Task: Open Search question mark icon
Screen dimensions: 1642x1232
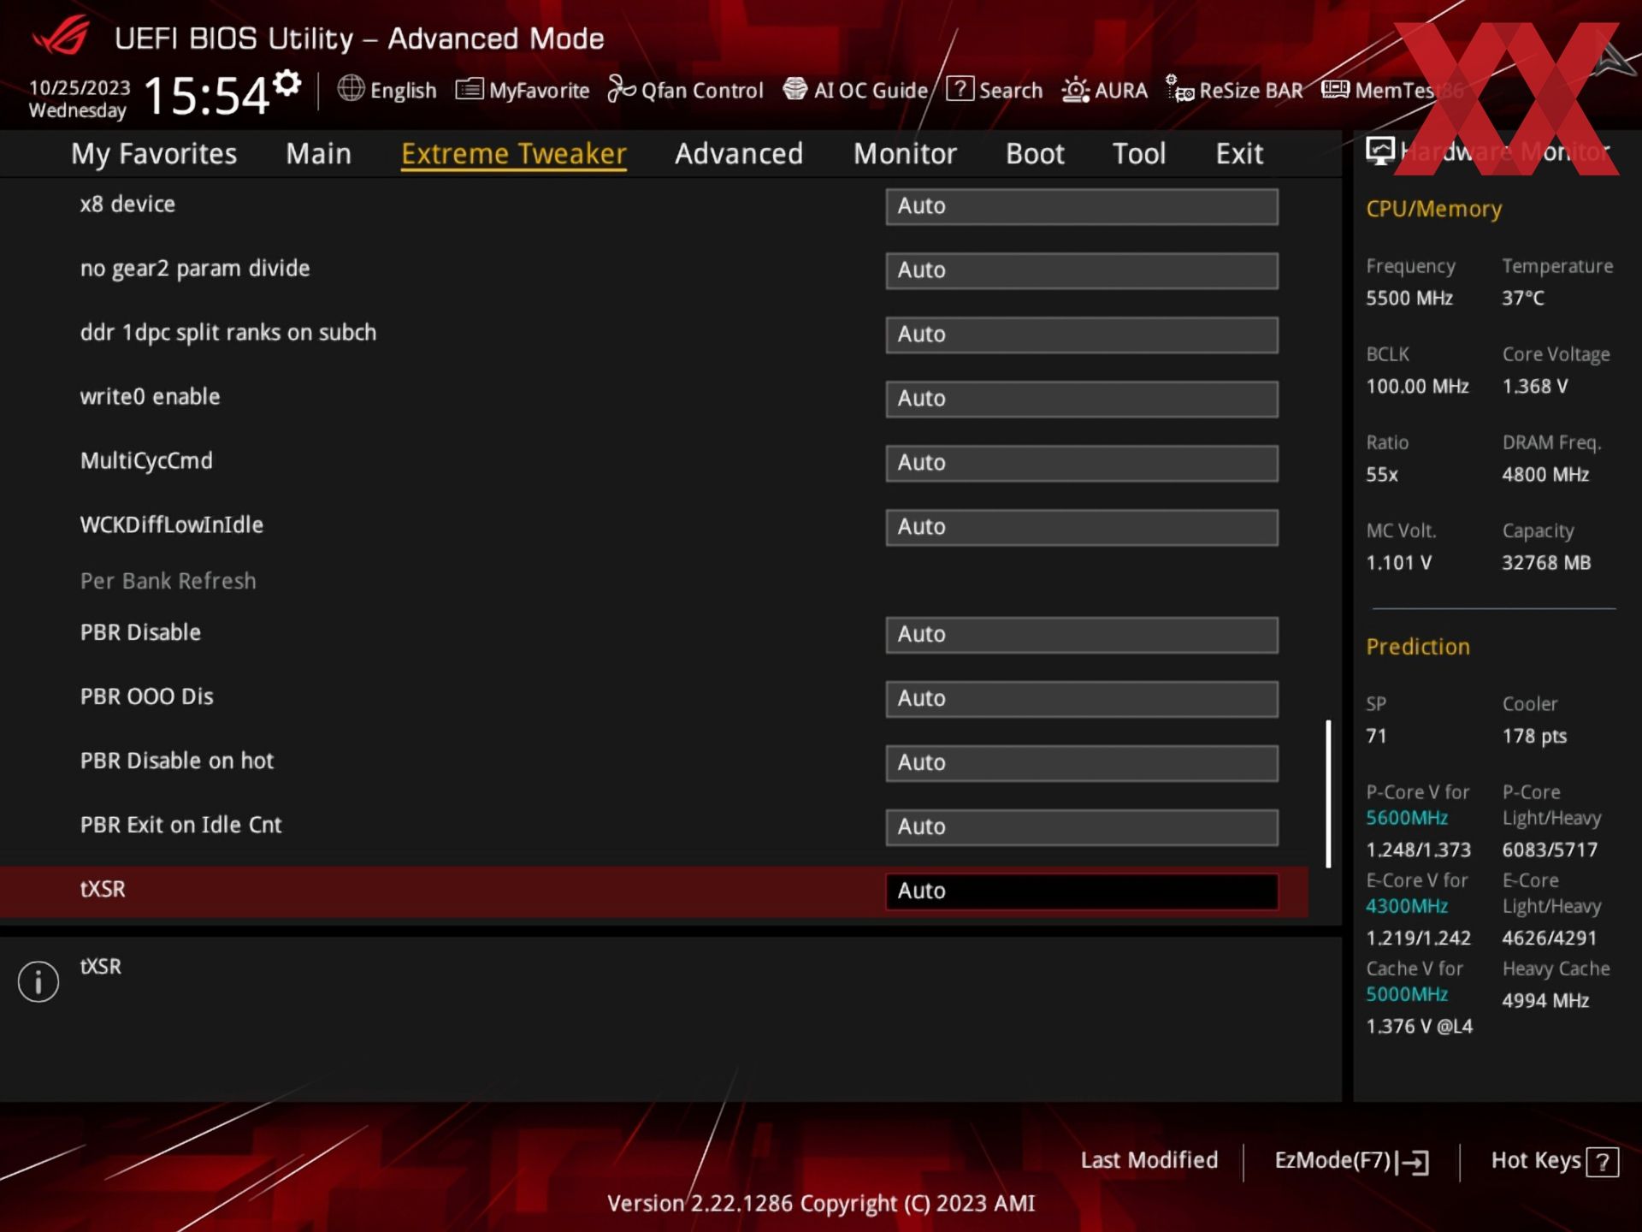Action: 960,88
